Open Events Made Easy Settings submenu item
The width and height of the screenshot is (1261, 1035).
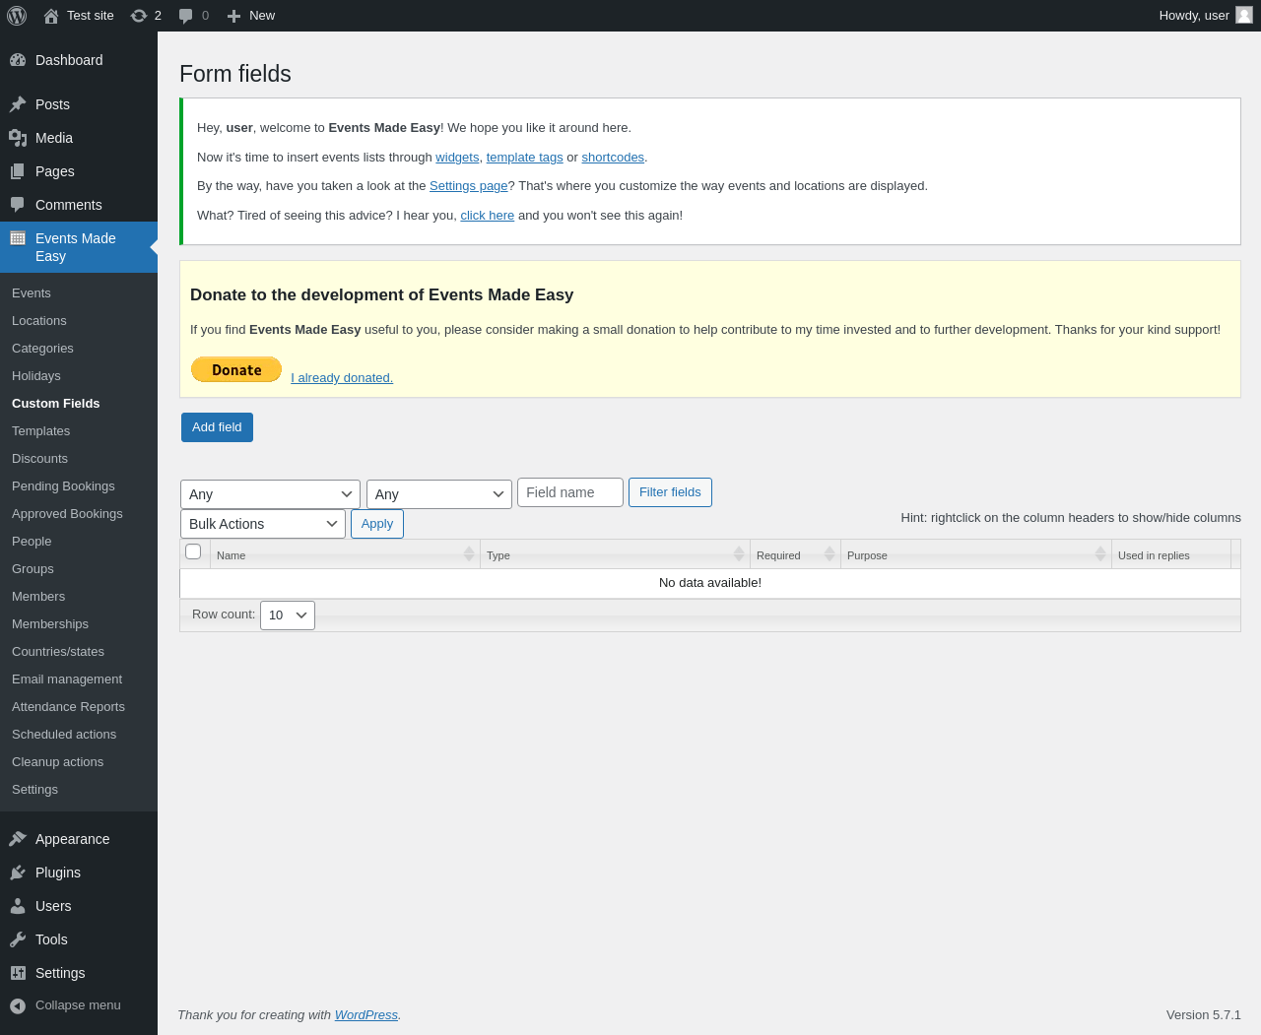[34, 790]
